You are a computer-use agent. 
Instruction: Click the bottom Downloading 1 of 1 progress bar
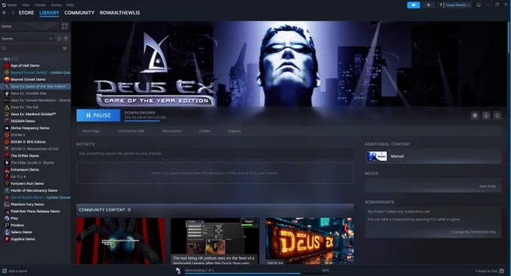258,274
